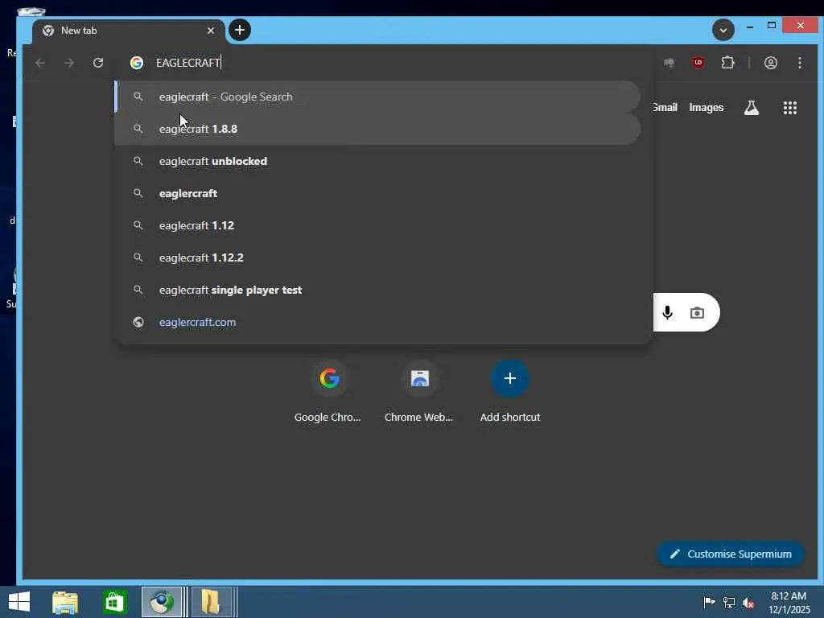Viewport: 824px width, 618px height.
Task: Click the New tab tab title
Action: point(79,31)
